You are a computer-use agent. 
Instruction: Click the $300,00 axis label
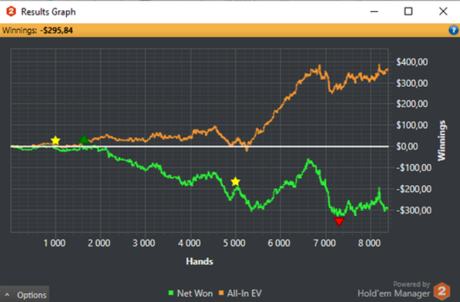coord(412,83)
